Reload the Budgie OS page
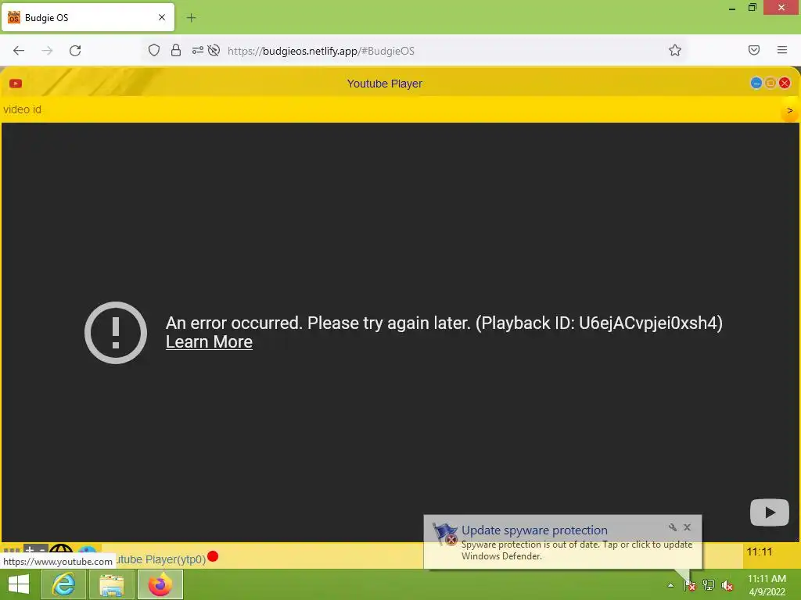This screenshot has height=600, width=801. click(x=75, y=51)
